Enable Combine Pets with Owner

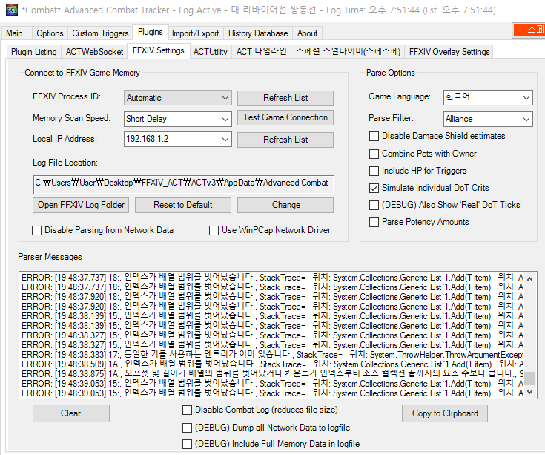click(x=374, y=154)
